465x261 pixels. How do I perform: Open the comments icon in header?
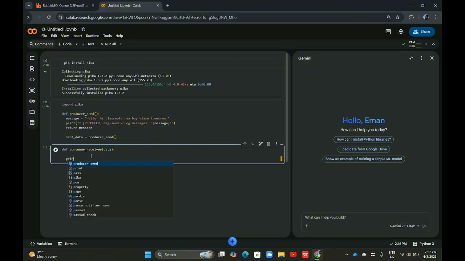click(388, 32)
